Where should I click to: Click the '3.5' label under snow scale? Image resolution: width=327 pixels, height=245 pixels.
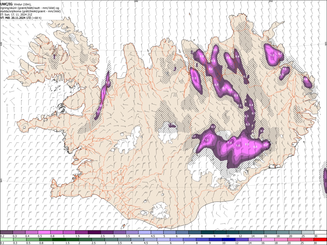click(x=128, y=236)
